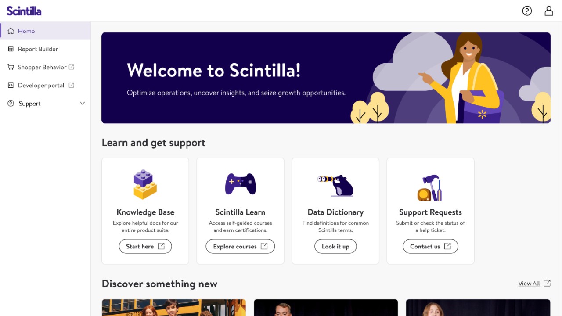The image size is (562, 316).
Task: Go to Home in the sidebar
Action: tap(26, 31)
